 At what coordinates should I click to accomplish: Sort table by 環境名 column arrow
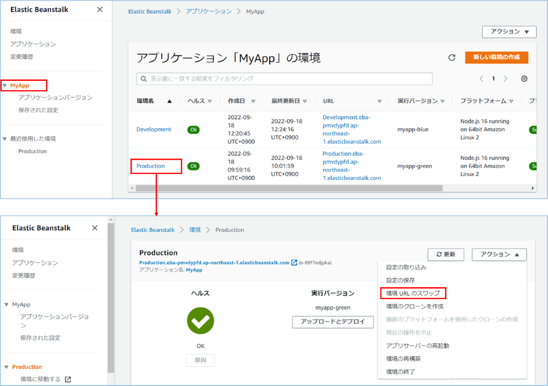[x=169, y=101]
